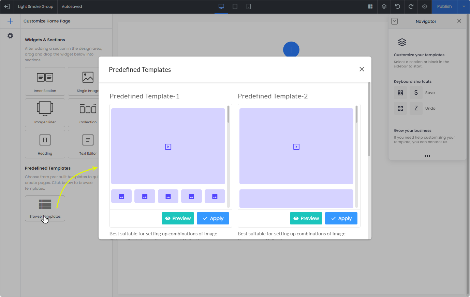Click the Predefined Template-2 heading
470x297 pixels.
tap(273, 96)
